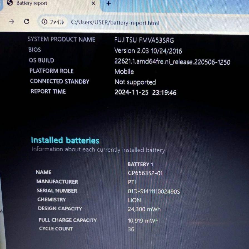Image resolution: width=249 pixels, height=249 pixels.
Task: Click the Not supported value
Action: point(135,82)
